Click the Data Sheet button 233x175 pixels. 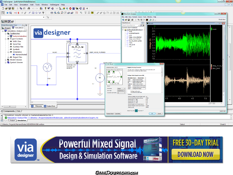click(118, 113)
